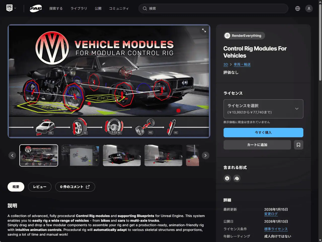Expand the preview image to fullscreen
The image size is (322, 242).
coord(204,30)
